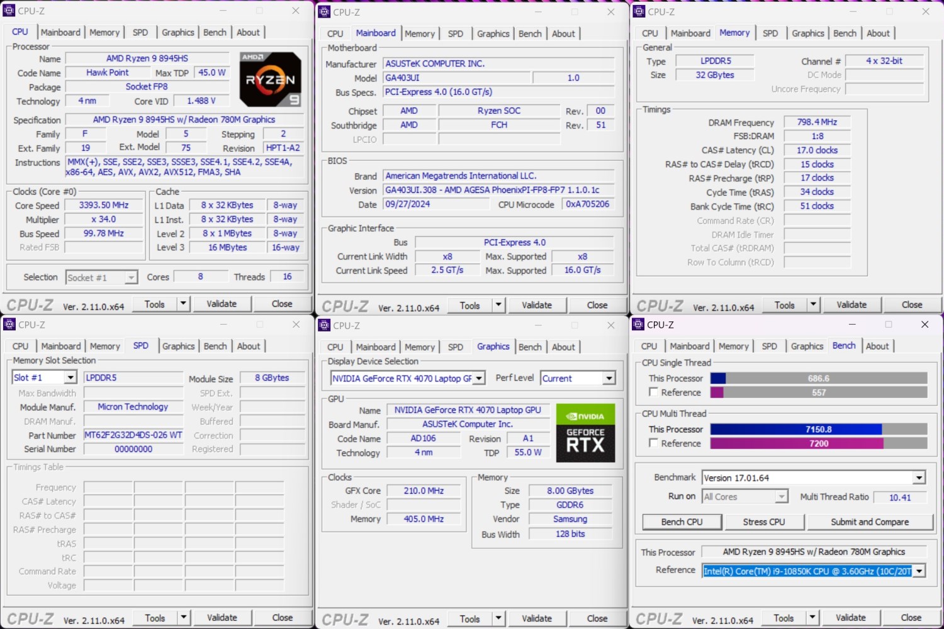Tick Reference checkbox under CPU Multi Thread
The image size is (944, 629).
653,443
